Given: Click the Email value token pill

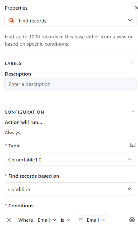Looking at the screenshot, I should (x=93, y=220).
